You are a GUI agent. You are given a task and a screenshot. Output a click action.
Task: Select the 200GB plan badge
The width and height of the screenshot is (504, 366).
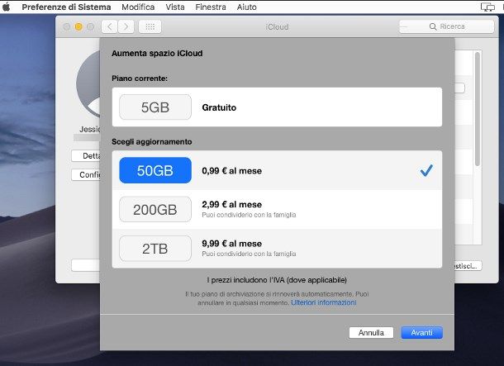point(155,210)
